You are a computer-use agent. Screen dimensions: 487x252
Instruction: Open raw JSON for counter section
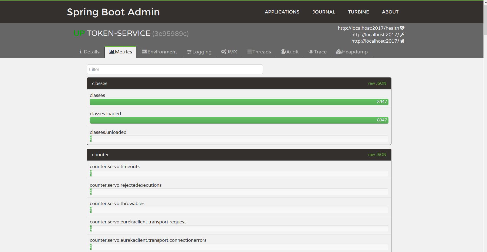(377, 155)
